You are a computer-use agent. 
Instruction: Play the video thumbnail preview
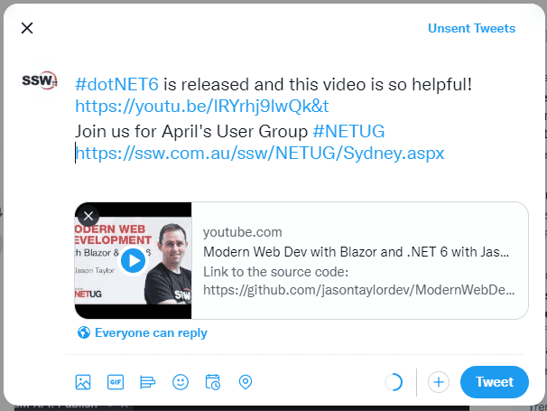133,261
